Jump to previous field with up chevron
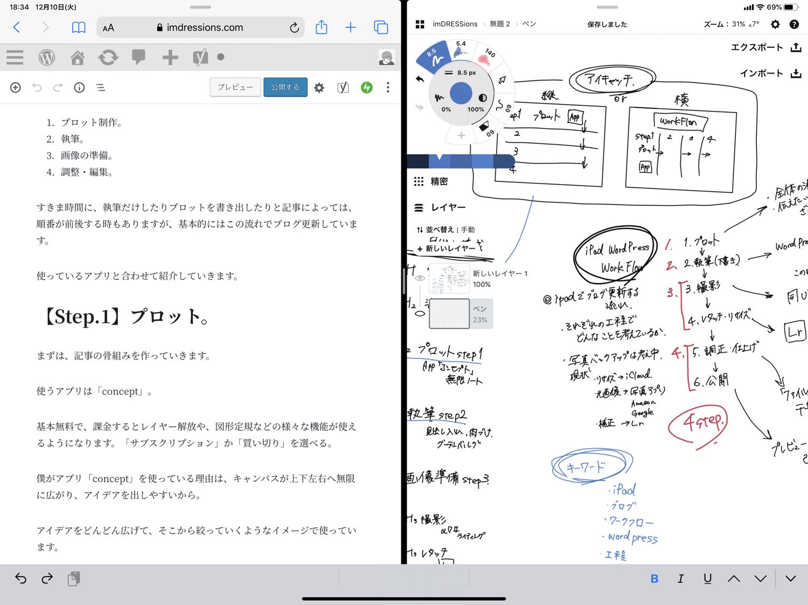 (734, 579)
